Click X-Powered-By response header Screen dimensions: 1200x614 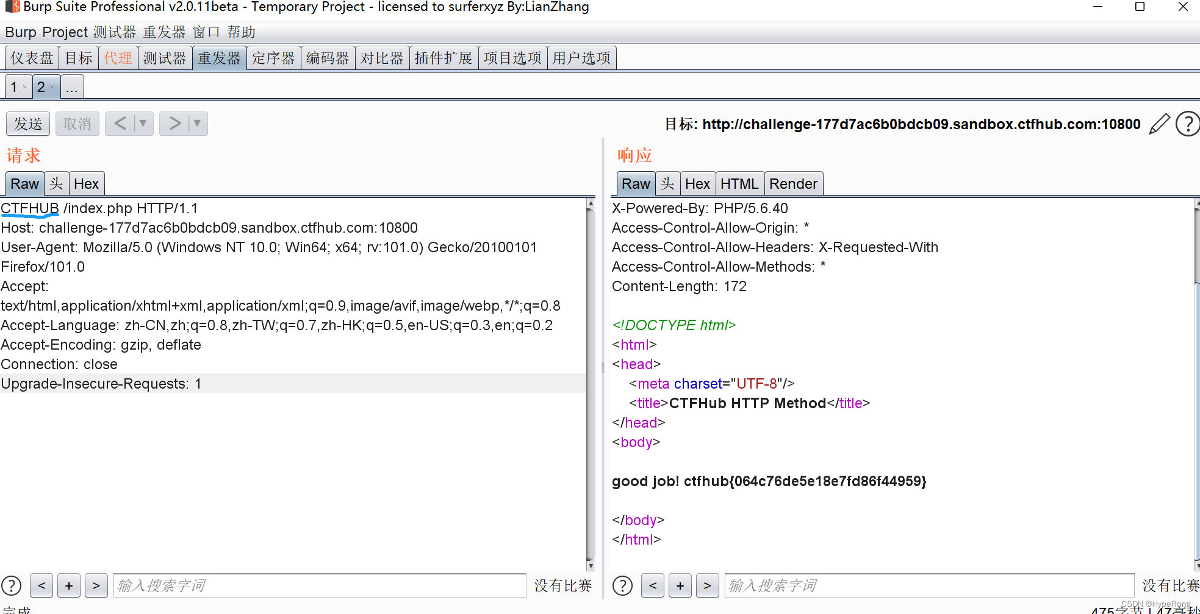[700, 208]
